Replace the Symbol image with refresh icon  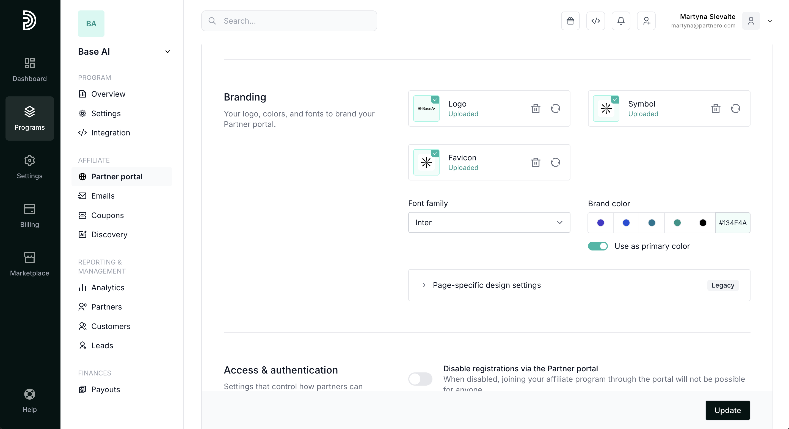pos(735,108)
